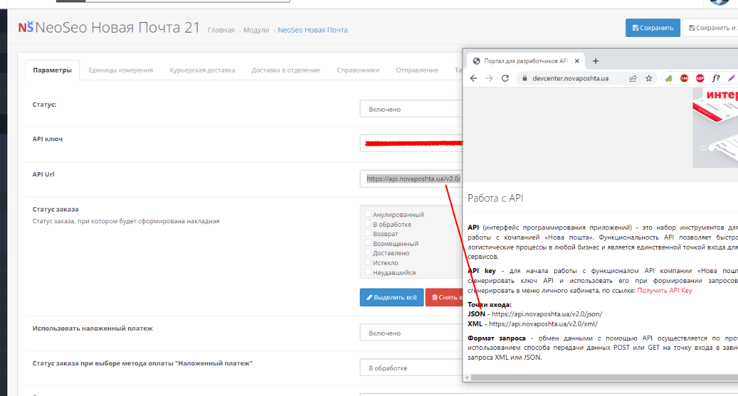Tick the Возмещенный order status checkbox
Screen dimensions: 738x396
[368, 244]
